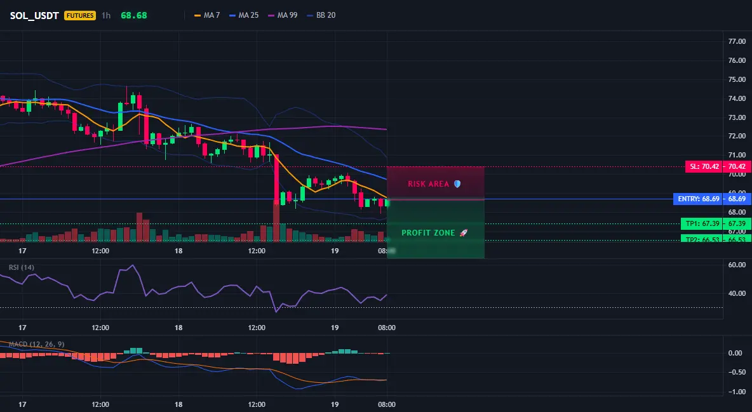Click the shield icon beside RISK AREA
Image resolution: width=752 pixels, height=412 pixels.
click(457, 183)
